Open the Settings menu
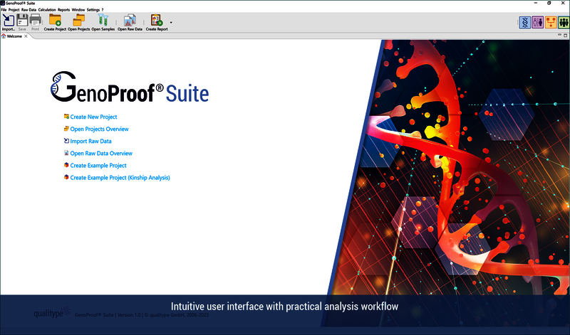The height and width of the screenshot is (335, 570). pyautogui.click(x=93, y=10)
